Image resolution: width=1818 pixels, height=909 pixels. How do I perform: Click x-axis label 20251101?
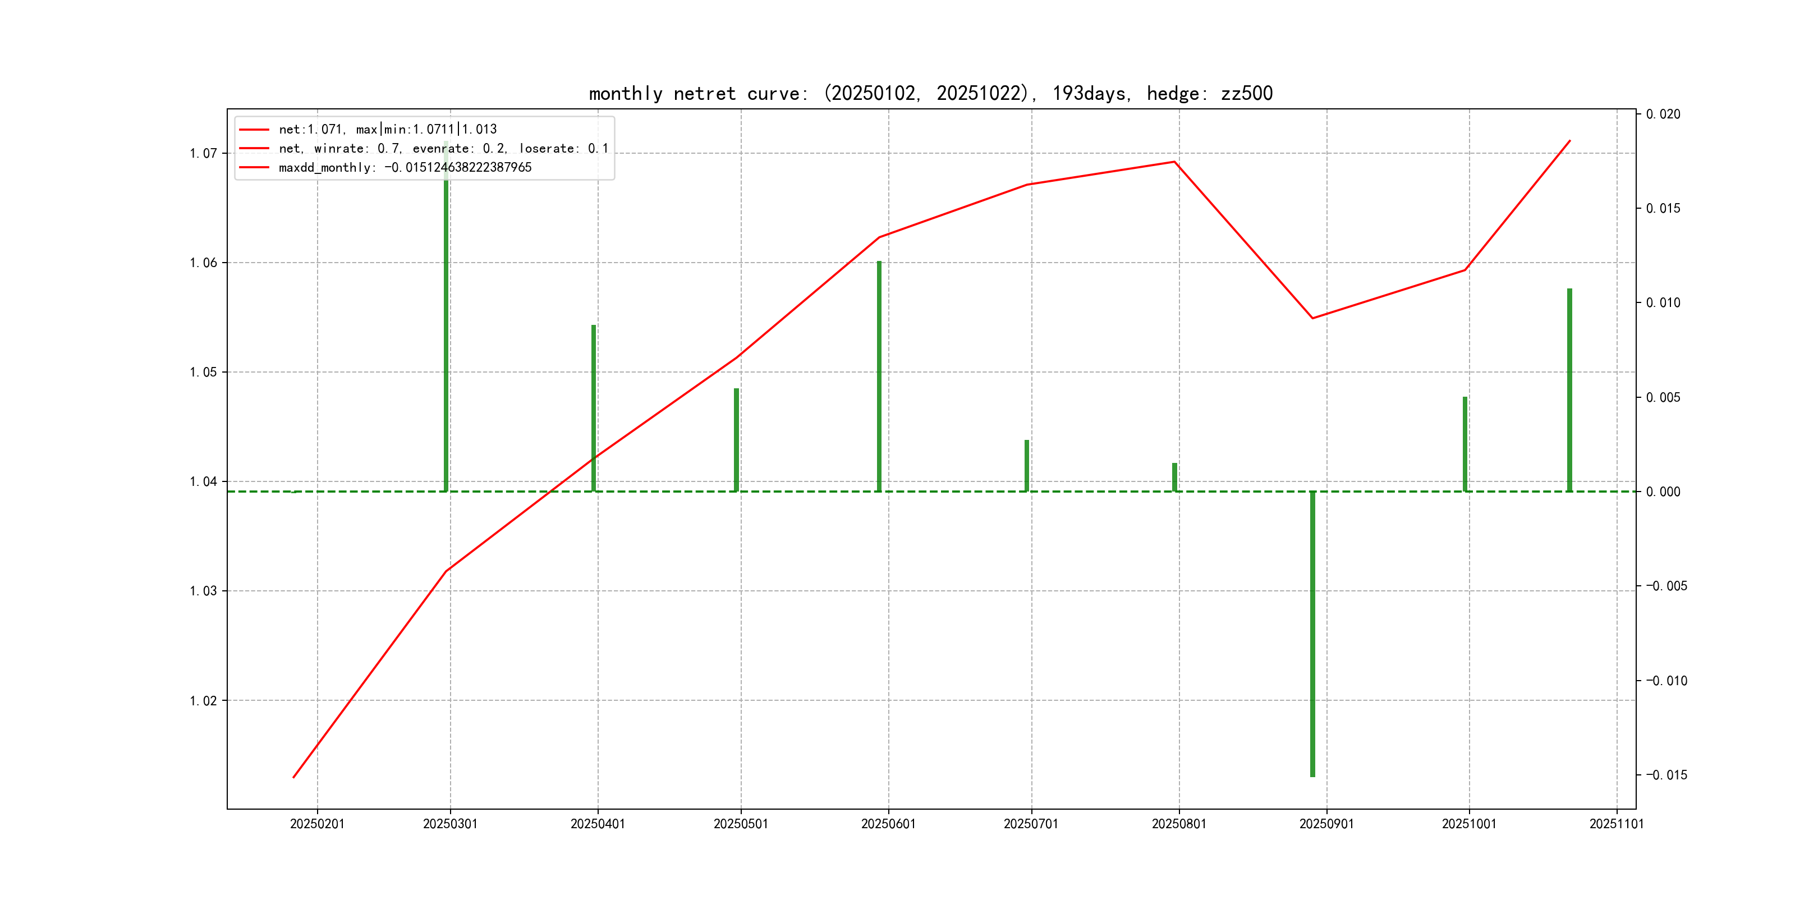click(1616, 824)
